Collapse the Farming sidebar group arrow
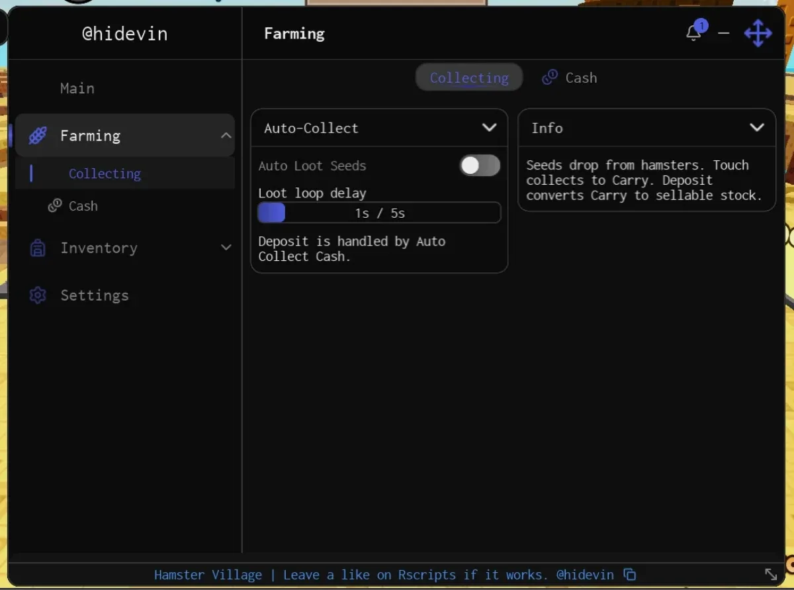The image size is (794, 590). 226,136
